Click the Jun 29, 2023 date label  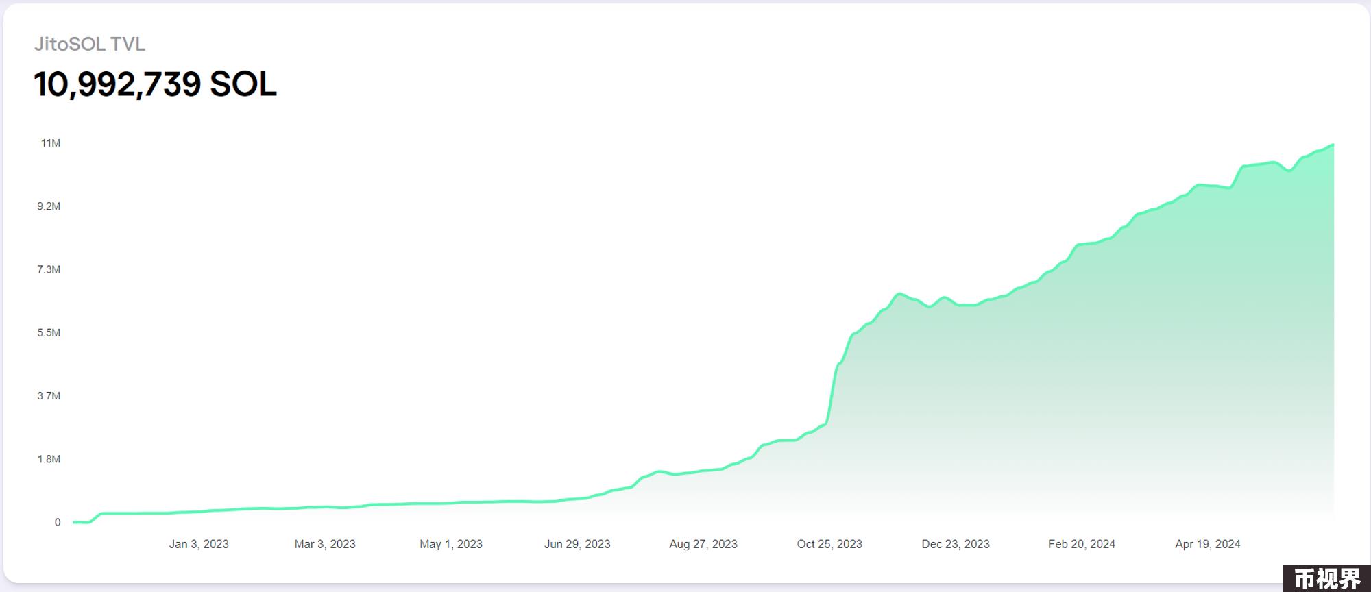(577, 544)
